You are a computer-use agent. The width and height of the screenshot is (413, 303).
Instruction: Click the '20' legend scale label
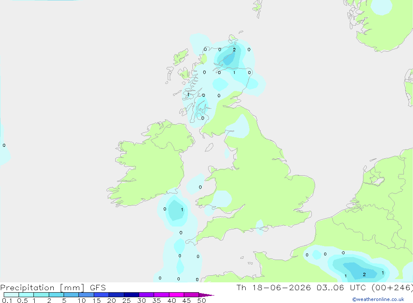(112, 301)
